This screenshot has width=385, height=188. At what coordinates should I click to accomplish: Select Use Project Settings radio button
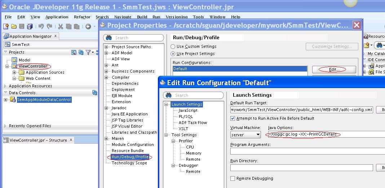(x=173, y=54)
